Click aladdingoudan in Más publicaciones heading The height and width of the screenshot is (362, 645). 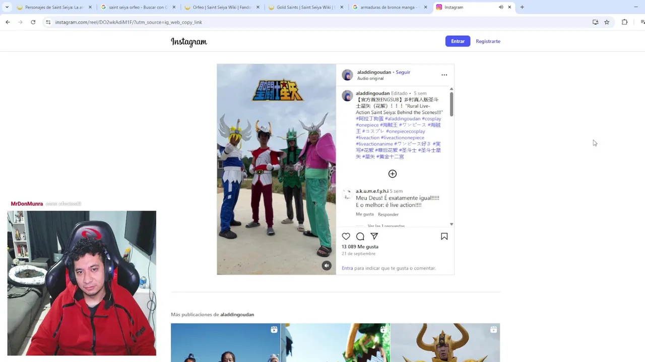point(237,315)
